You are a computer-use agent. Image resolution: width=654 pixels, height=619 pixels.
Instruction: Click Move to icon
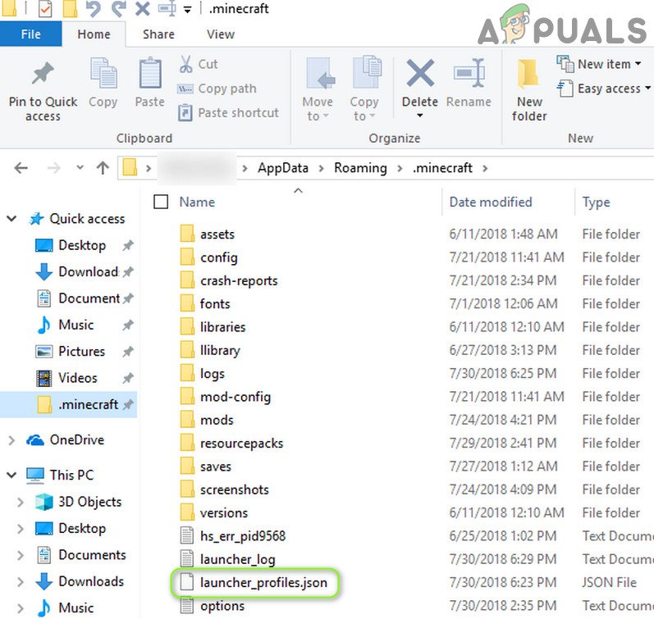point(319,73)
